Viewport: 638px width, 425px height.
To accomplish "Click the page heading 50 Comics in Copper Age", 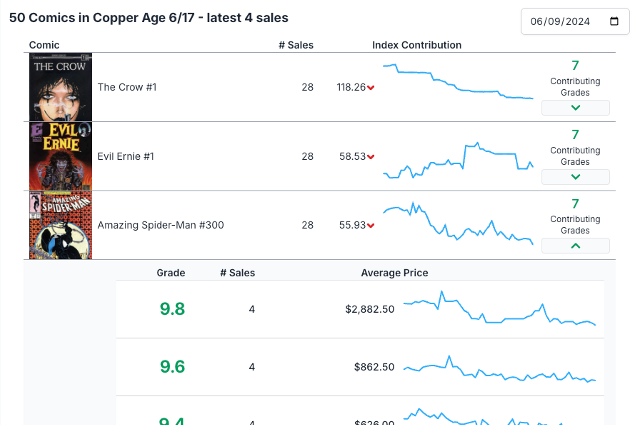I will [x=149, y=18].
